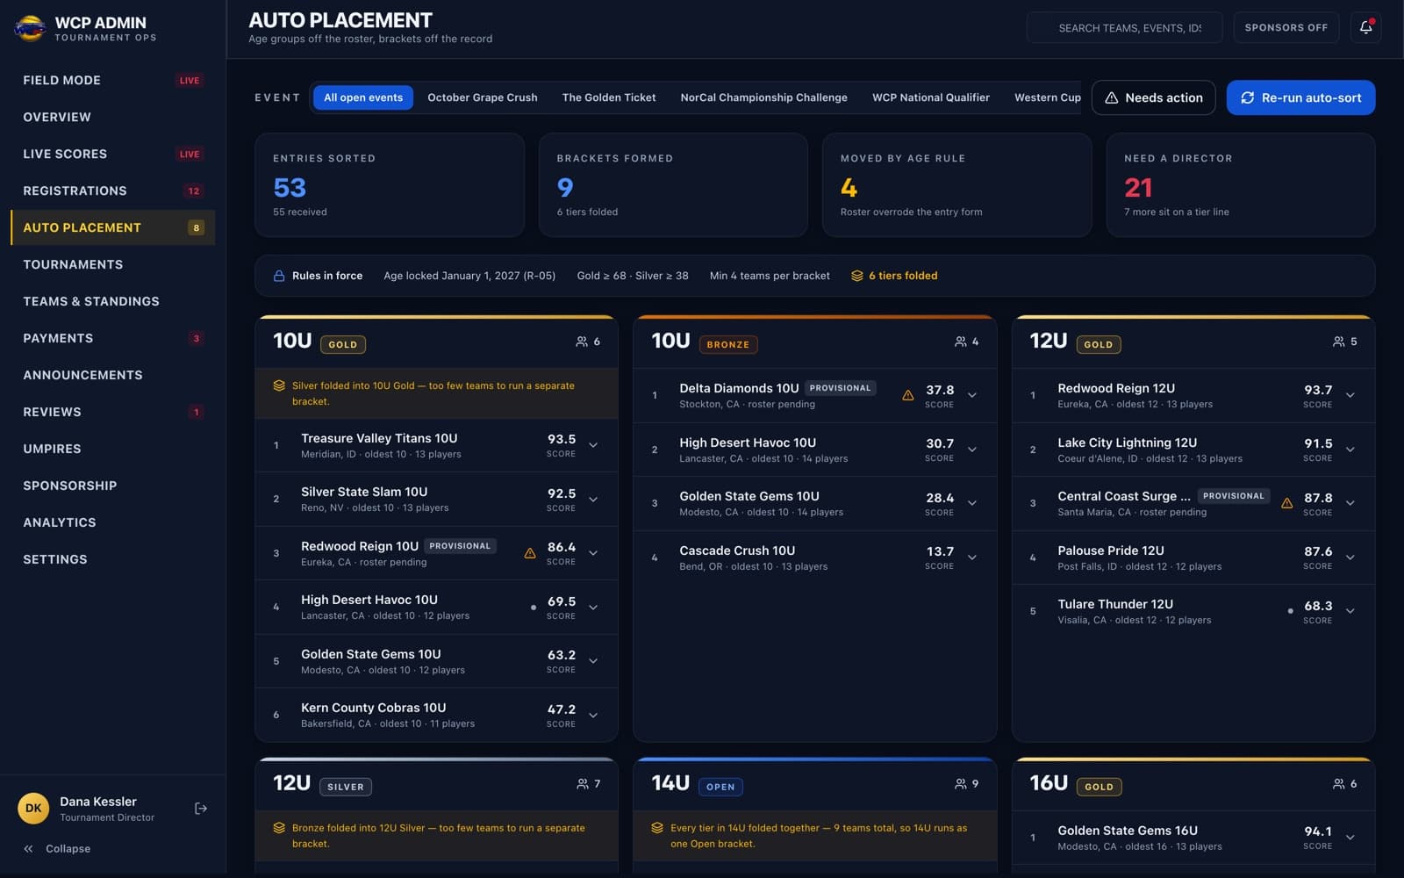Click '6 tiers folded' rule text
This screenshot has width=1404, height=878.
[x=903, y=276]
